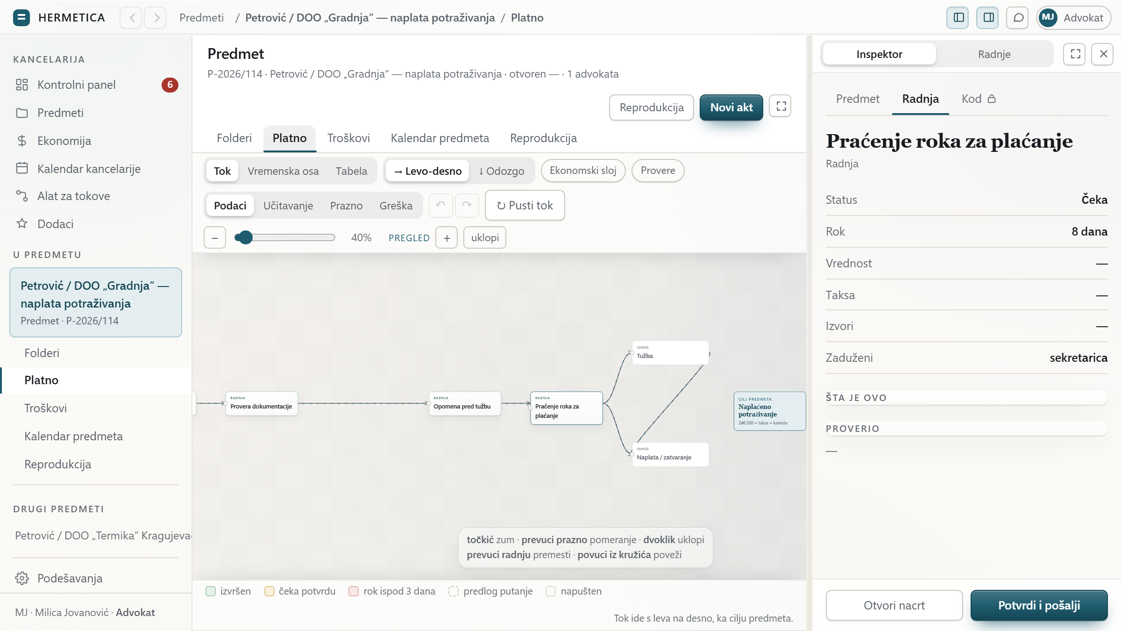Click the zoom slider handle
Screen dimensions: 1121x631
246,237
